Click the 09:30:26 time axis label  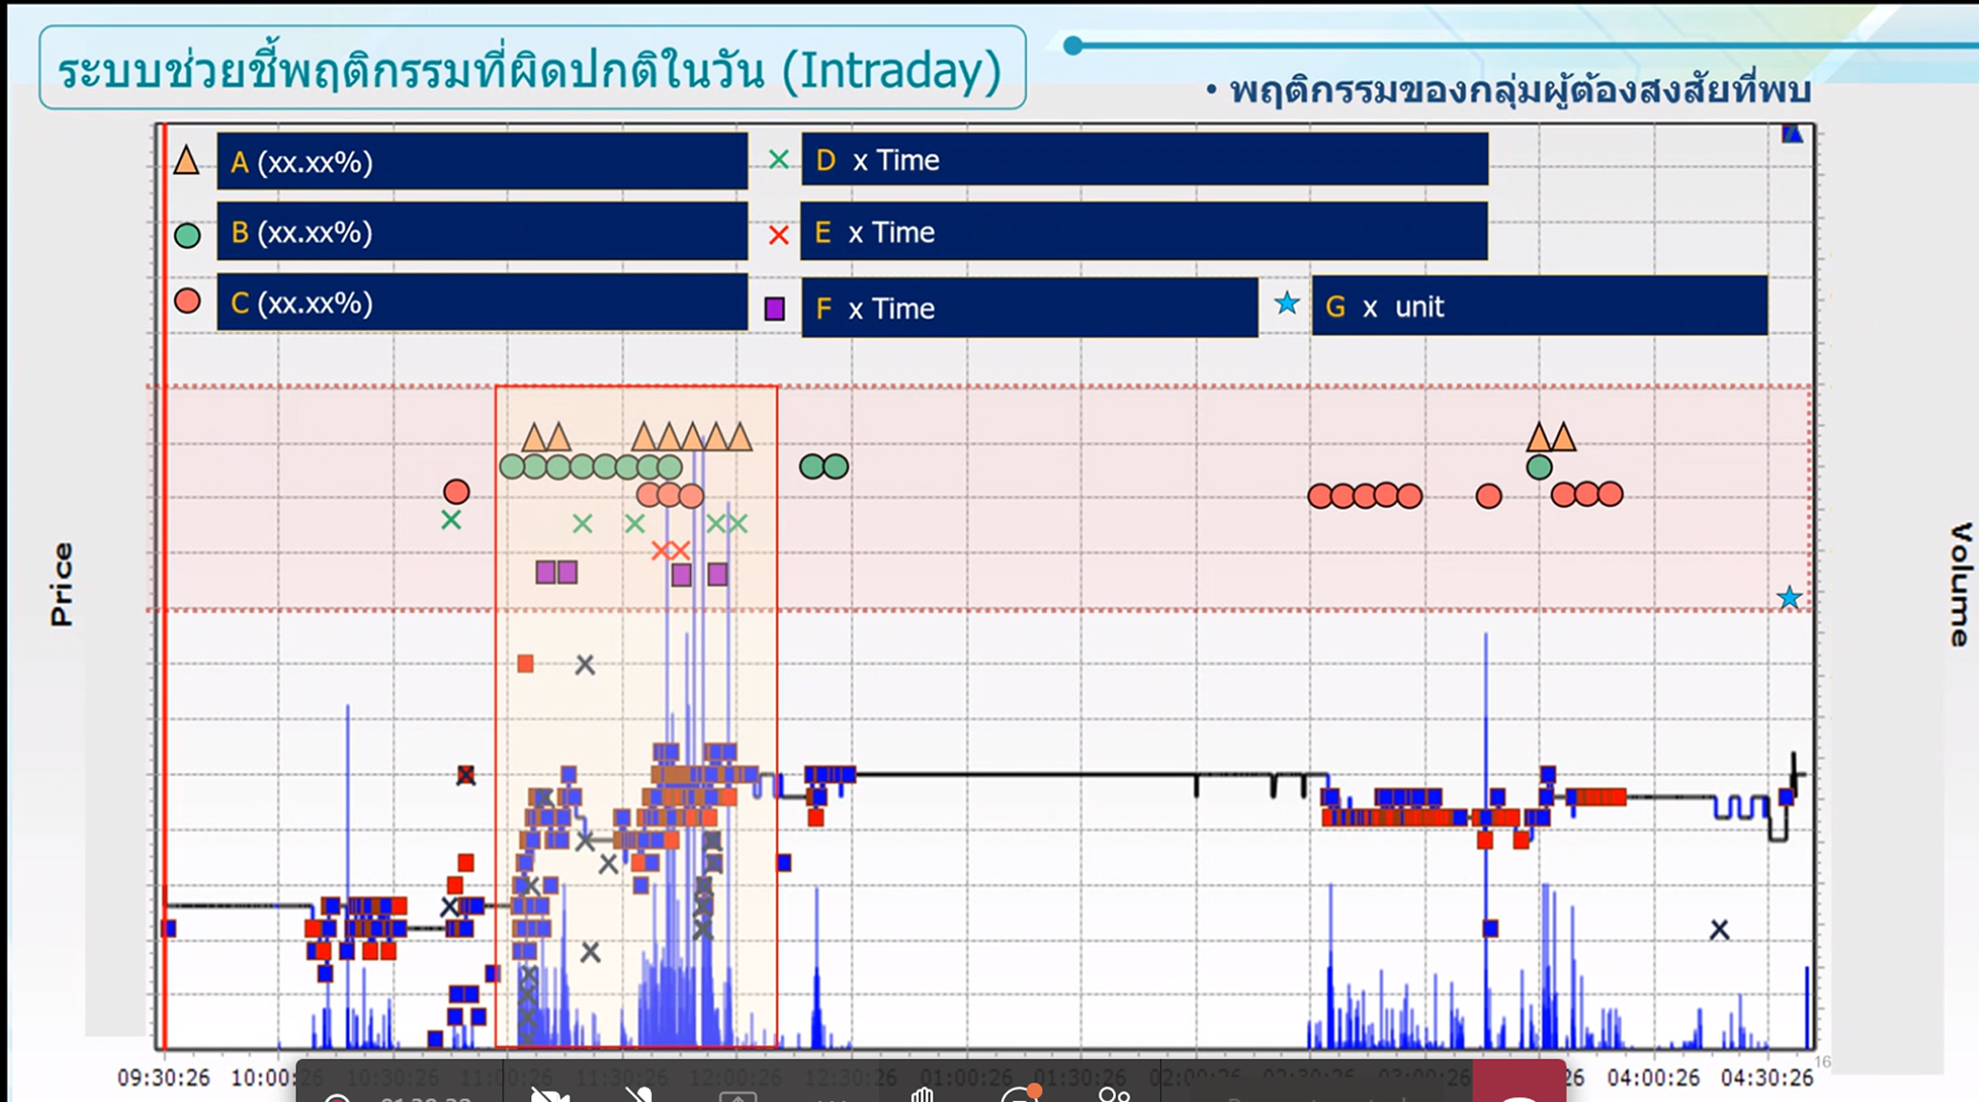coord(164,1078)
